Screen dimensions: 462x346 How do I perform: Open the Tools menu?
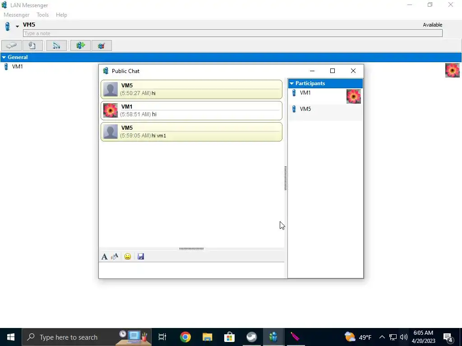click(43, 15)
